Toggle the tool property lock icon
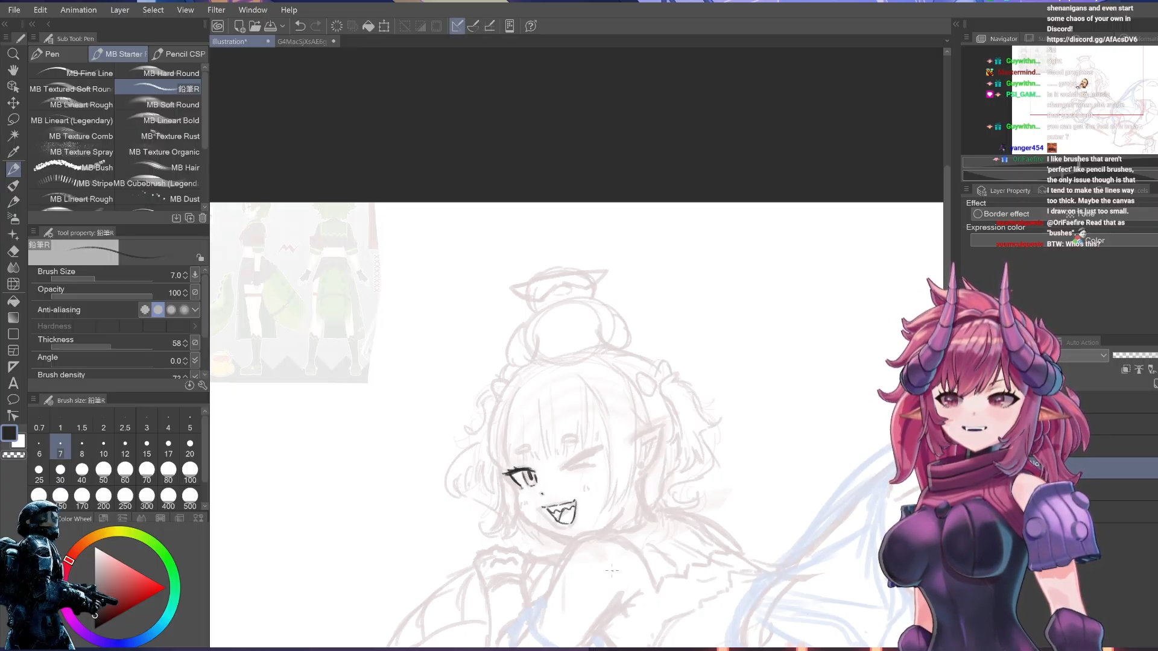This screenshot has width=1158, height=651. click(200, 257)
